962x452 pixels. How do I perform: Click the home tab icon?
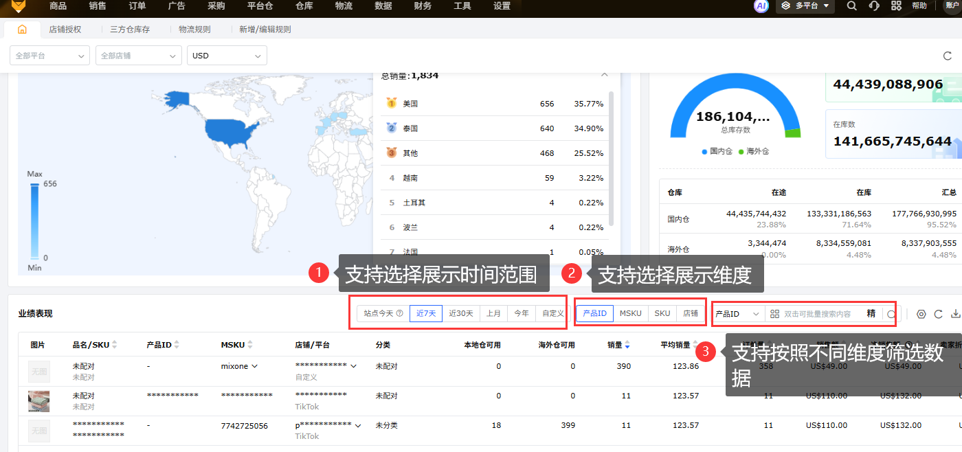click(22, 30)
